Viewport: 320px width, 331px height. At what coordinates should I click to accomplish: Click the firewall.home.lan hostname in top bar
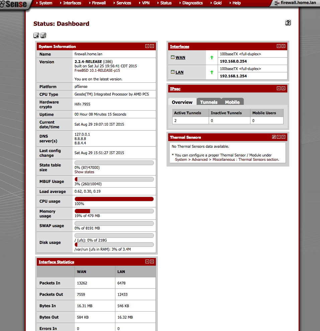point(298,3)
